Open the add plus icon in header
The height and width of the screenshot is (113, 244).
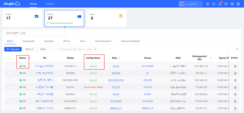(208, 4)
